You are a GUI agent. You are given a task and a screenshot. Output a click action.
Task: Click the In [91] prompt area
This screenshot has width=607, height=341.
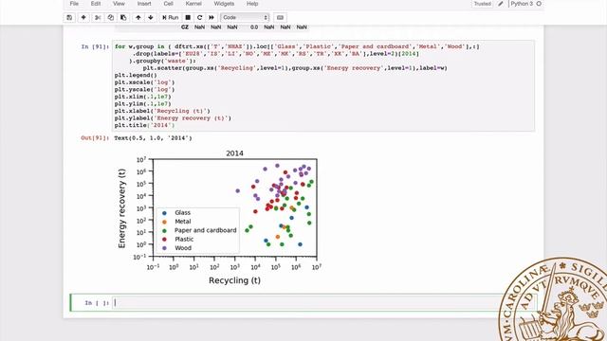point(95,46)
